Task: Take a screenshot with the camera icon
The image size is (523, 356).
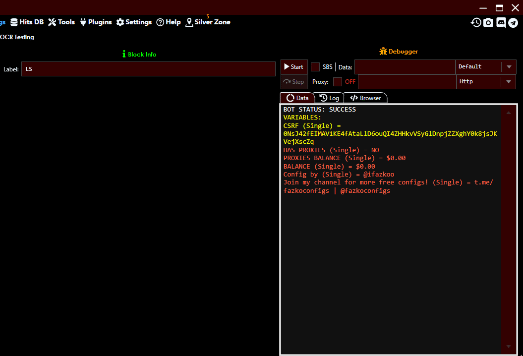Action: [488, 22]
